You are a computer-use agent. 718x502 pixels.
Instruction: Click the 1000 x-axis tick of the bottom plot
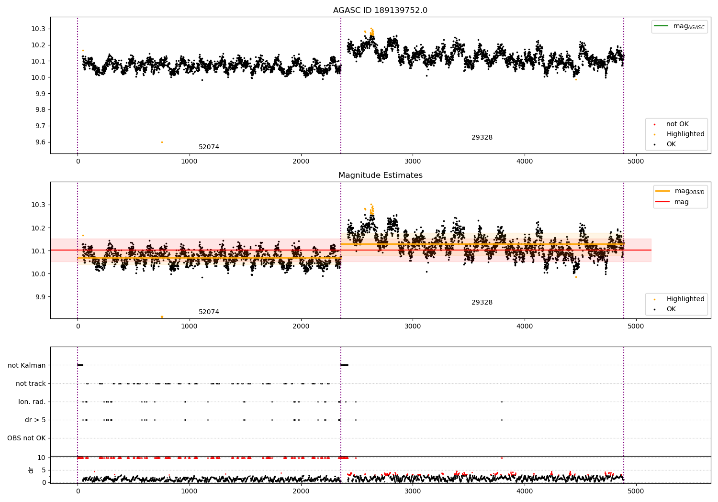[189, 491]
